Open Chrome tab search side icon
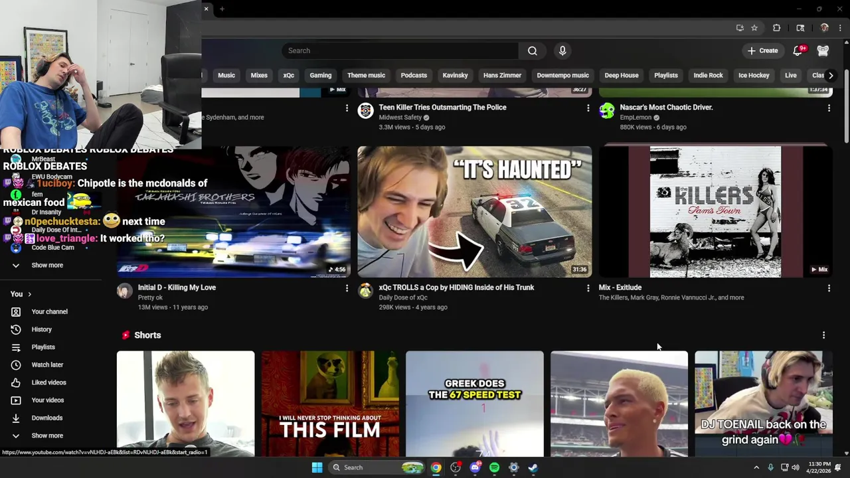This screenshot has width=850, height=478. point(800,28)
